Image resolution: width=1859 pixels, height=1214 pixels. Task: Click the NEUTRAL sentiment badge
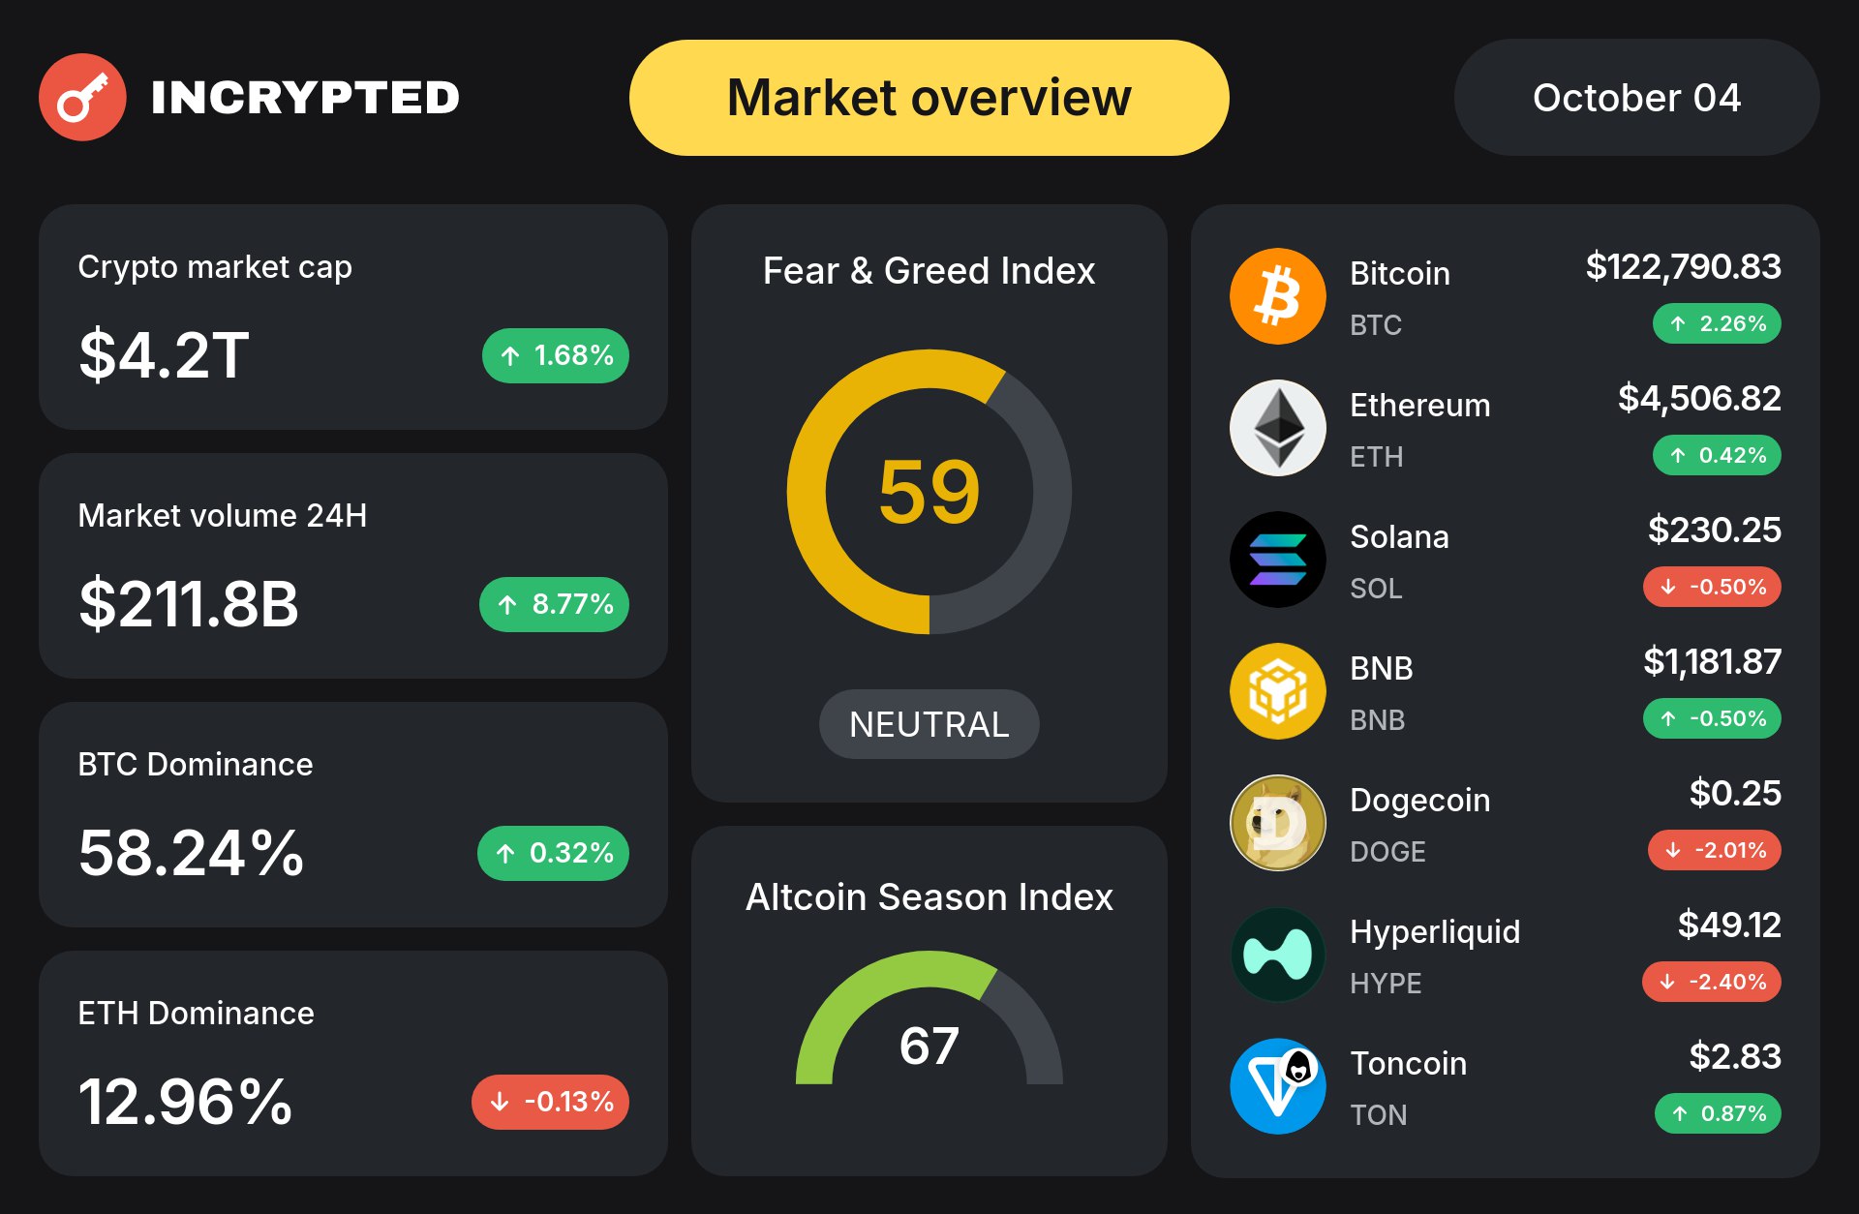tap(929, 724)
